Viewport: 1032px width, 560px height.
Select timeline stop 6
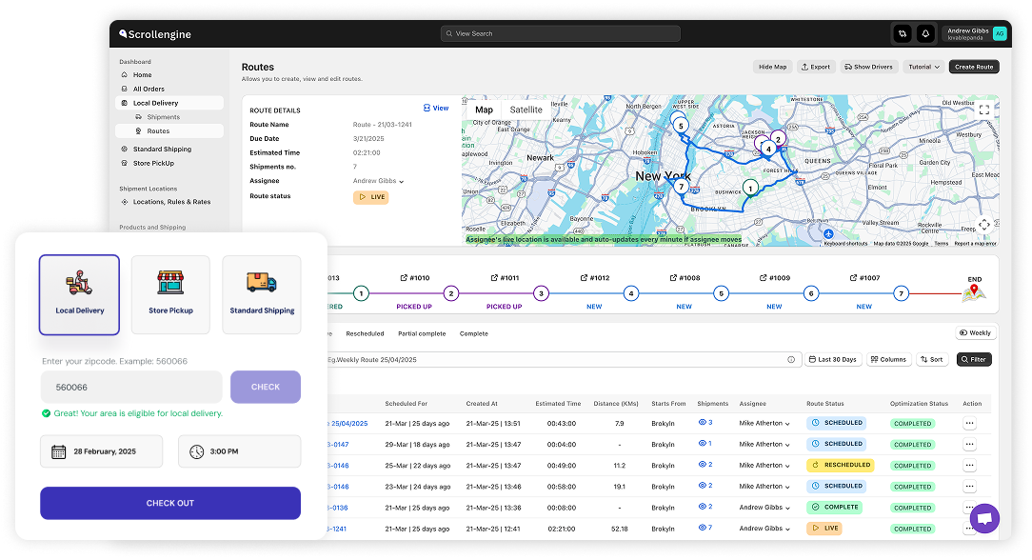tap(811, 293)
